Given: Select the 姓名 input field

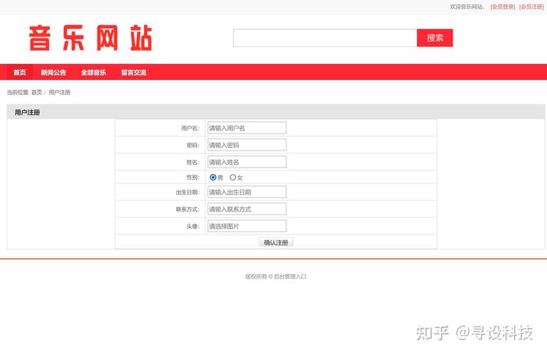Looking at the screenshot, I should 247,162.
